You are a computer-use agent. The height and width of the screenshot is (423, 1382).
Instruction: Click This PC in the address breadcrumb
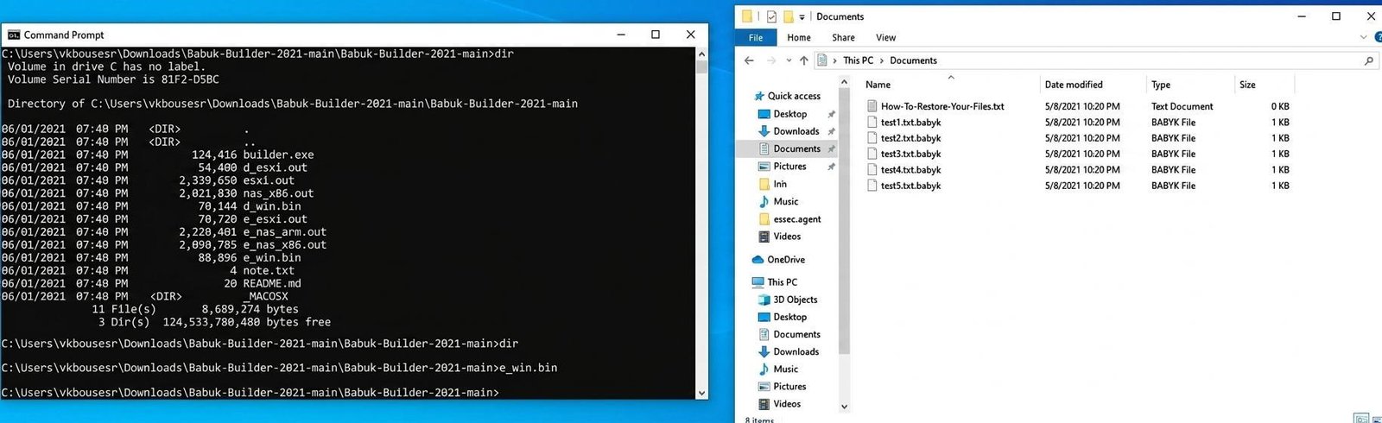point(858,60)
